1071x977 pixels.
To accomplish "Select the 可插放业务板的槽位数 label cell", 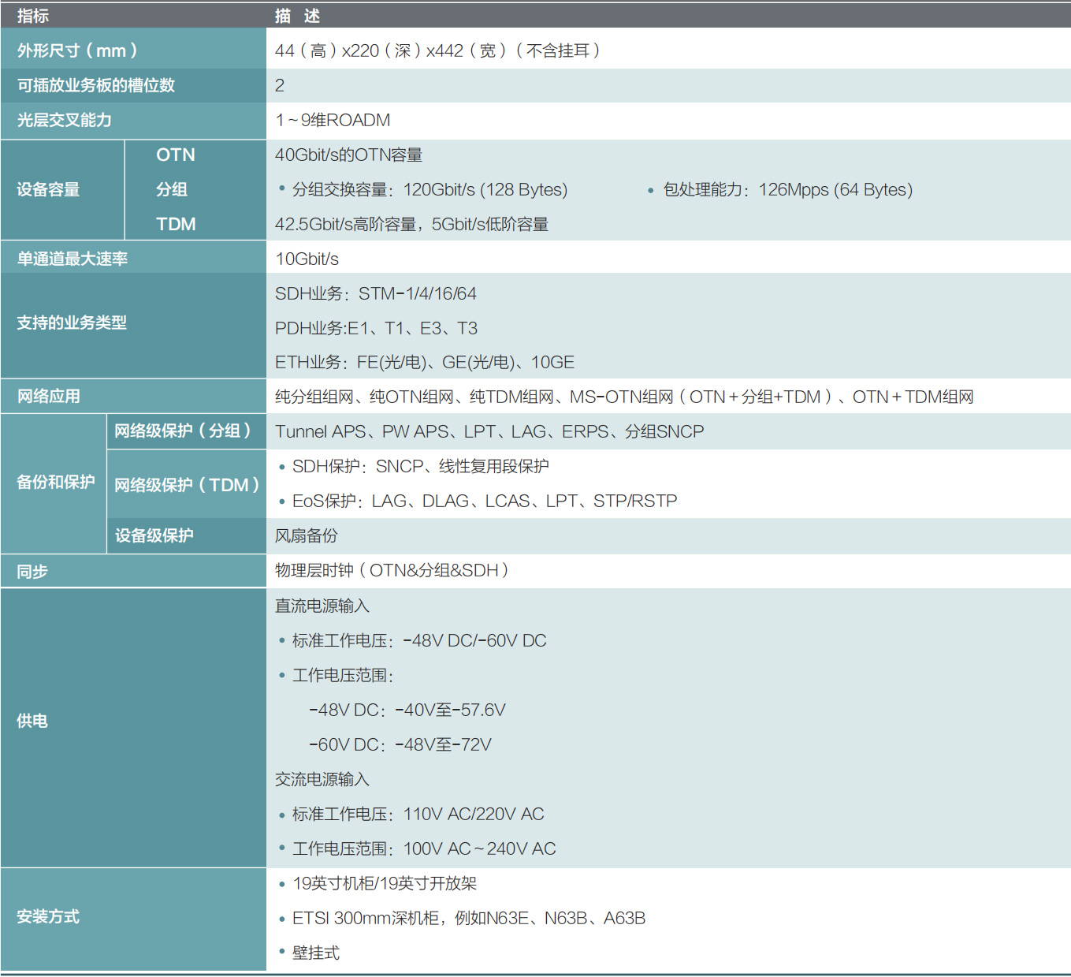I will pos(96,85).
